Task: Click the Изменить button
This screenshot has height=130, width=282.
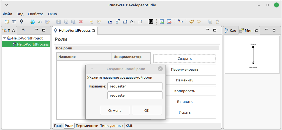Action: point(185,80)
